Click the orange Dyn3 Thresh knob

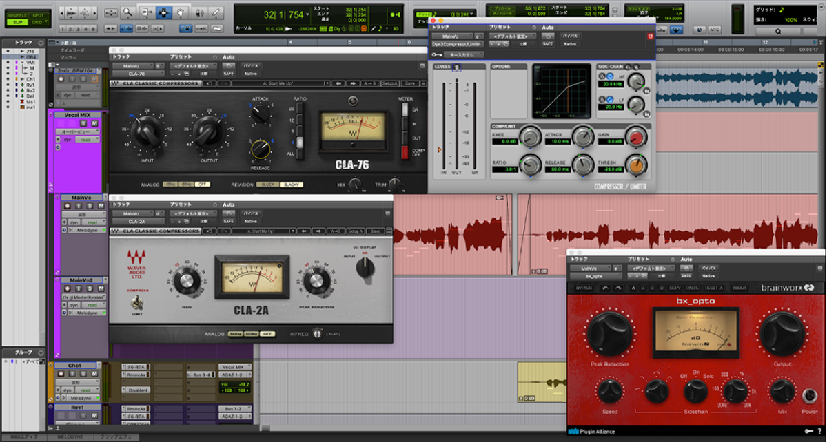[635, 165]
